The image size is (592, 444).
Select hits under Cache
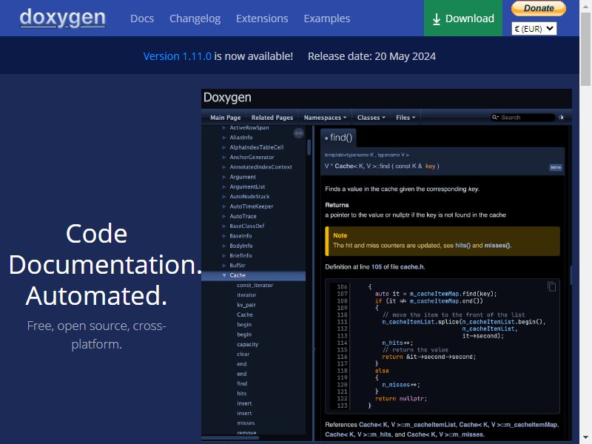[x=242, y=393]
